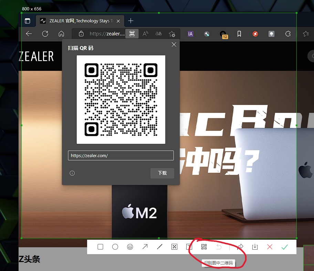
Task: Click the generated QR code image
Action: 121,100
